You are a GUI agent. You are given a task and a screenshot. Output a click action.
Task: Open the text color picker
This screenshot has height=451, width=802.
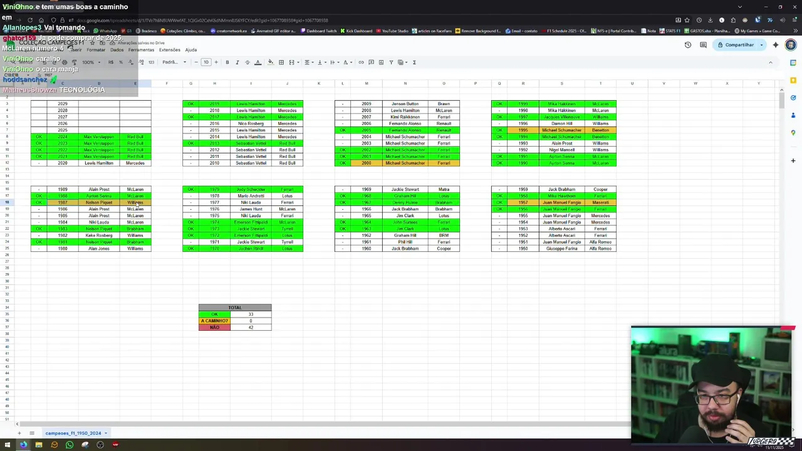pos(258,62)
